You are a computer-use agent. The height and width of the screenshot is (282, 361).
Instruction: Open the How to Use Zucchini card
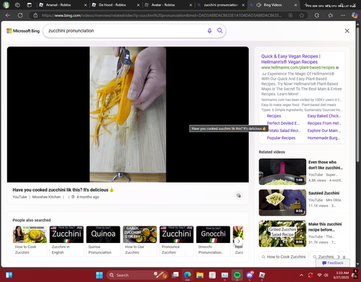140,241
